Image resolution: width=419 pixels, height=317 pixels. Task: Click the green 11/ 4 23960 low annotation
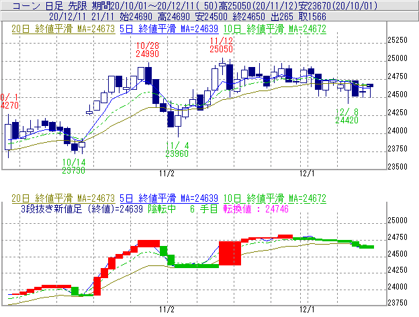177,149
